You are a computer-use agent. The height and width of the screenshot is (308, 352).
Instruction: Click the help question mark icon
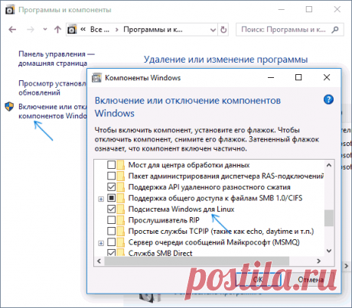(328, 99)
